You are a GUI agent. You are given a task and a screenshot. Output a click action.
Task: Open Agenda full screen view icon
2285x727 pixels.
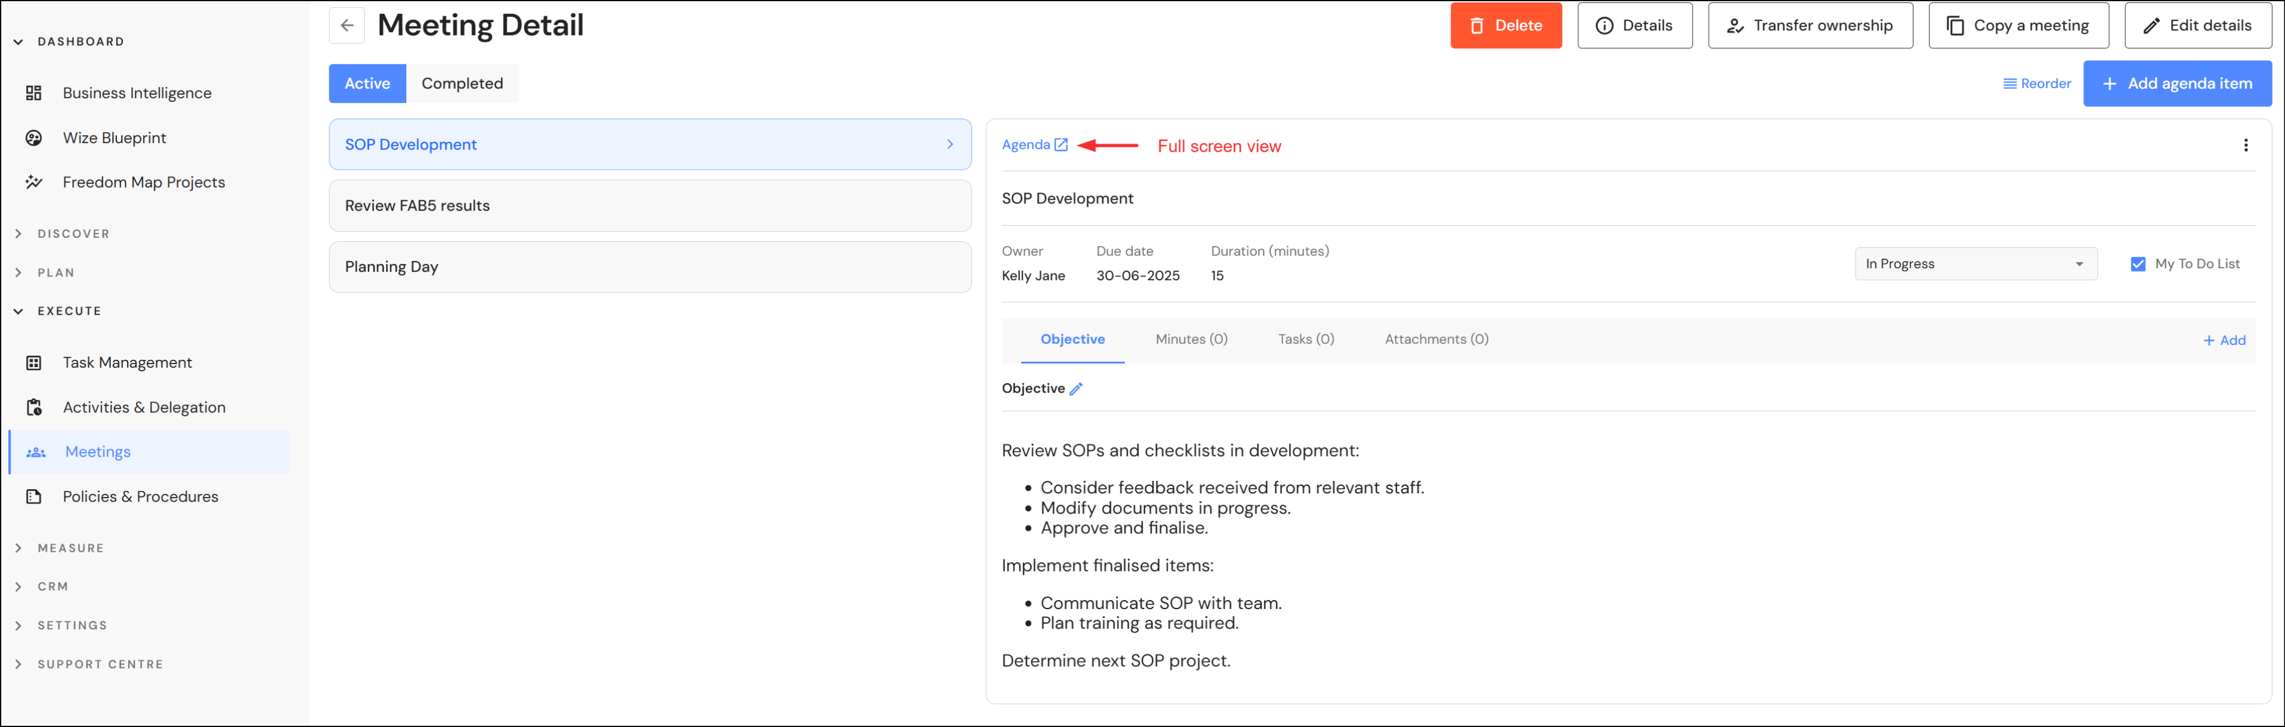coord(1060,145)
